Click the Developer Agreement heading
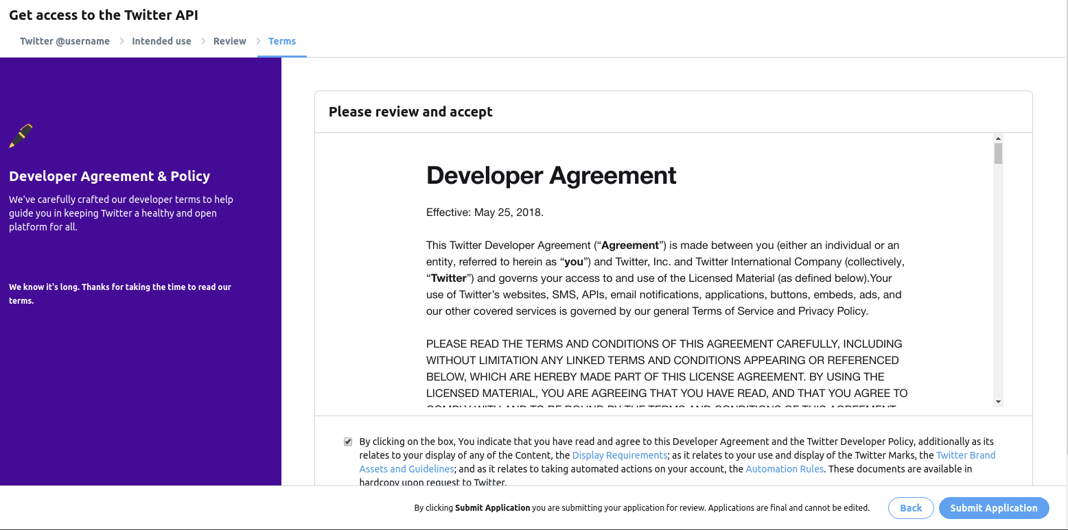This screenshot has height=530, width=1068. 550,176
